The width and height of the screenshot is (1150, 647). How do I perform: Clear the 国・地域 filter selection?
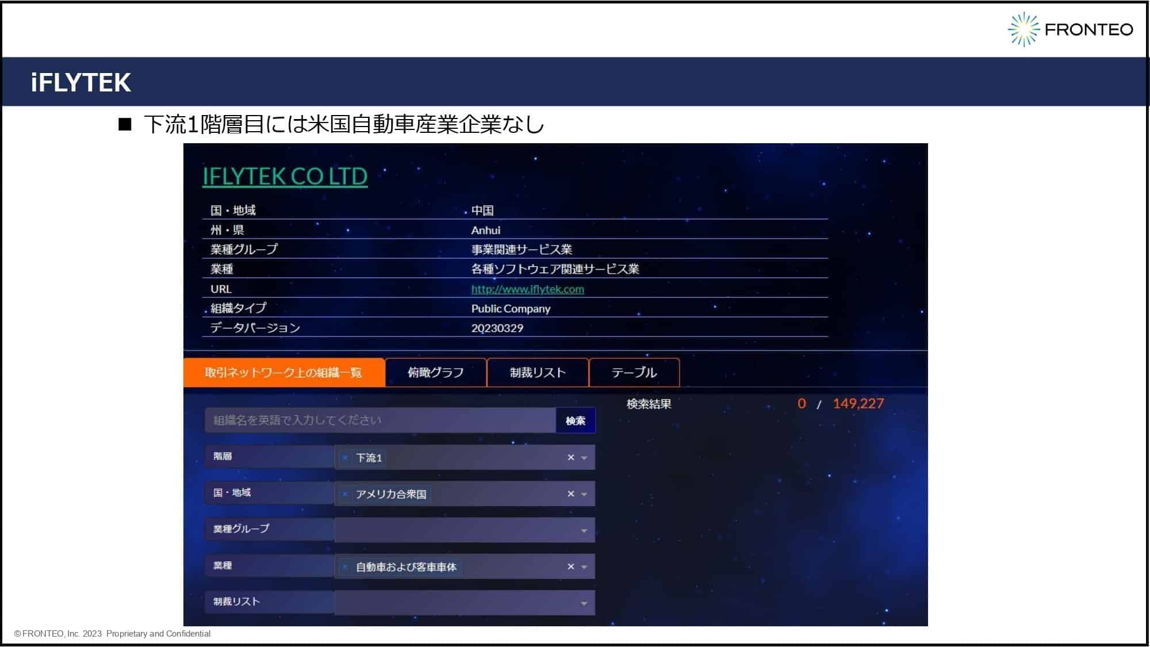tap(571, 494)
